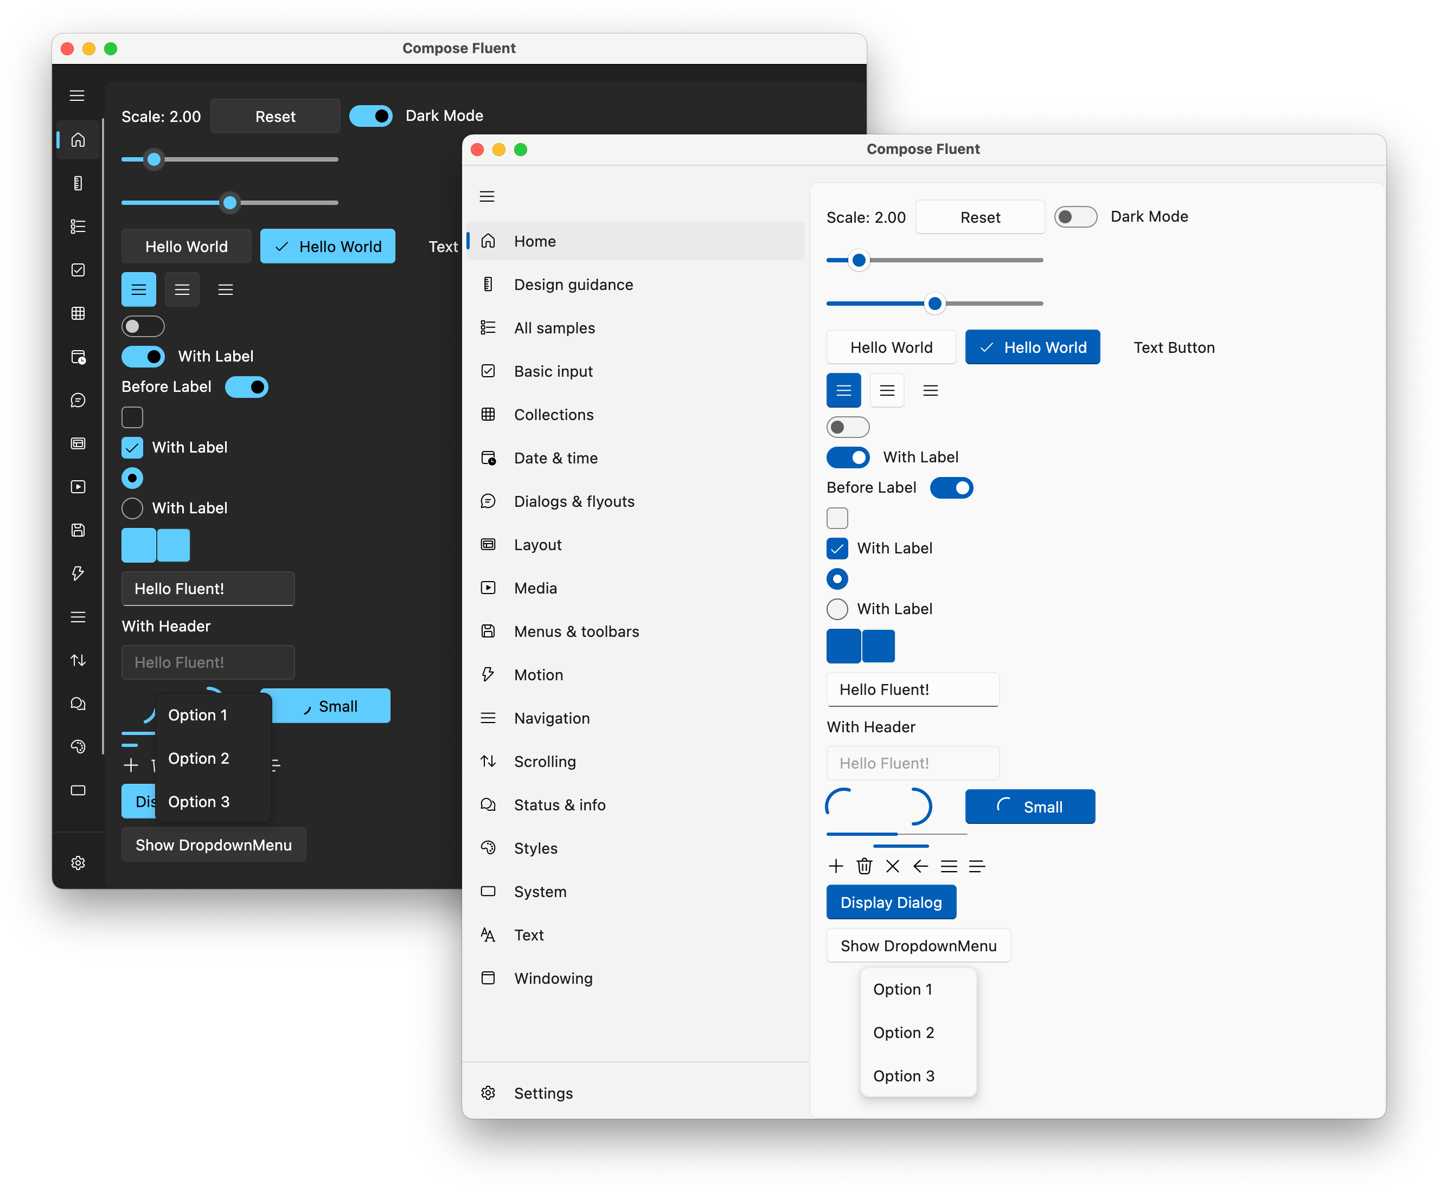1447x1199 pixels.
Task: Click the trash delete icon
Action: (x=864, y=866)
